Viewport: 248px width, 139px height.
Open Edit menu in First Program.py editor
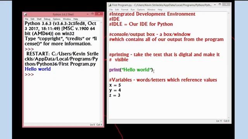pos(117,10)
